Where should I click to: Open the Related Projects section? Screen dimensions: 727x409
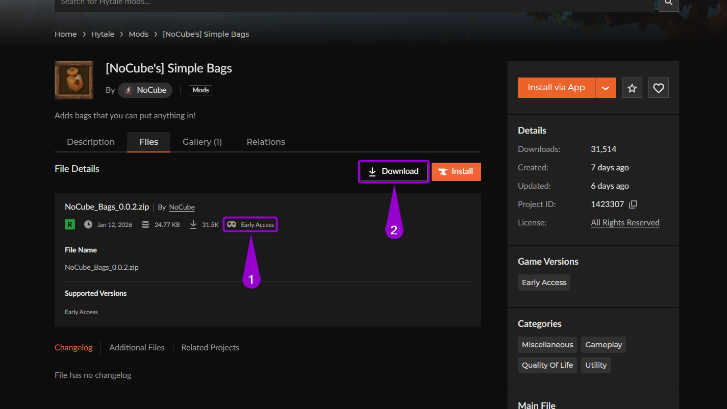(210, 347)
